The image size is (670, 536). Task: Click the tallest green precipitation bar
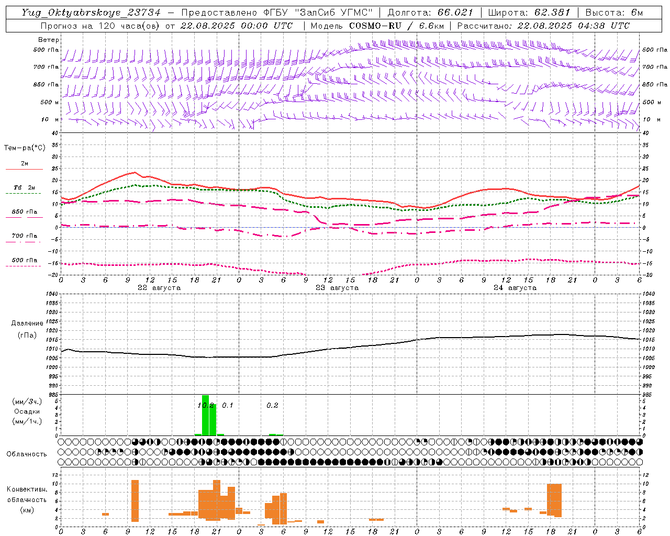point(205,415)
